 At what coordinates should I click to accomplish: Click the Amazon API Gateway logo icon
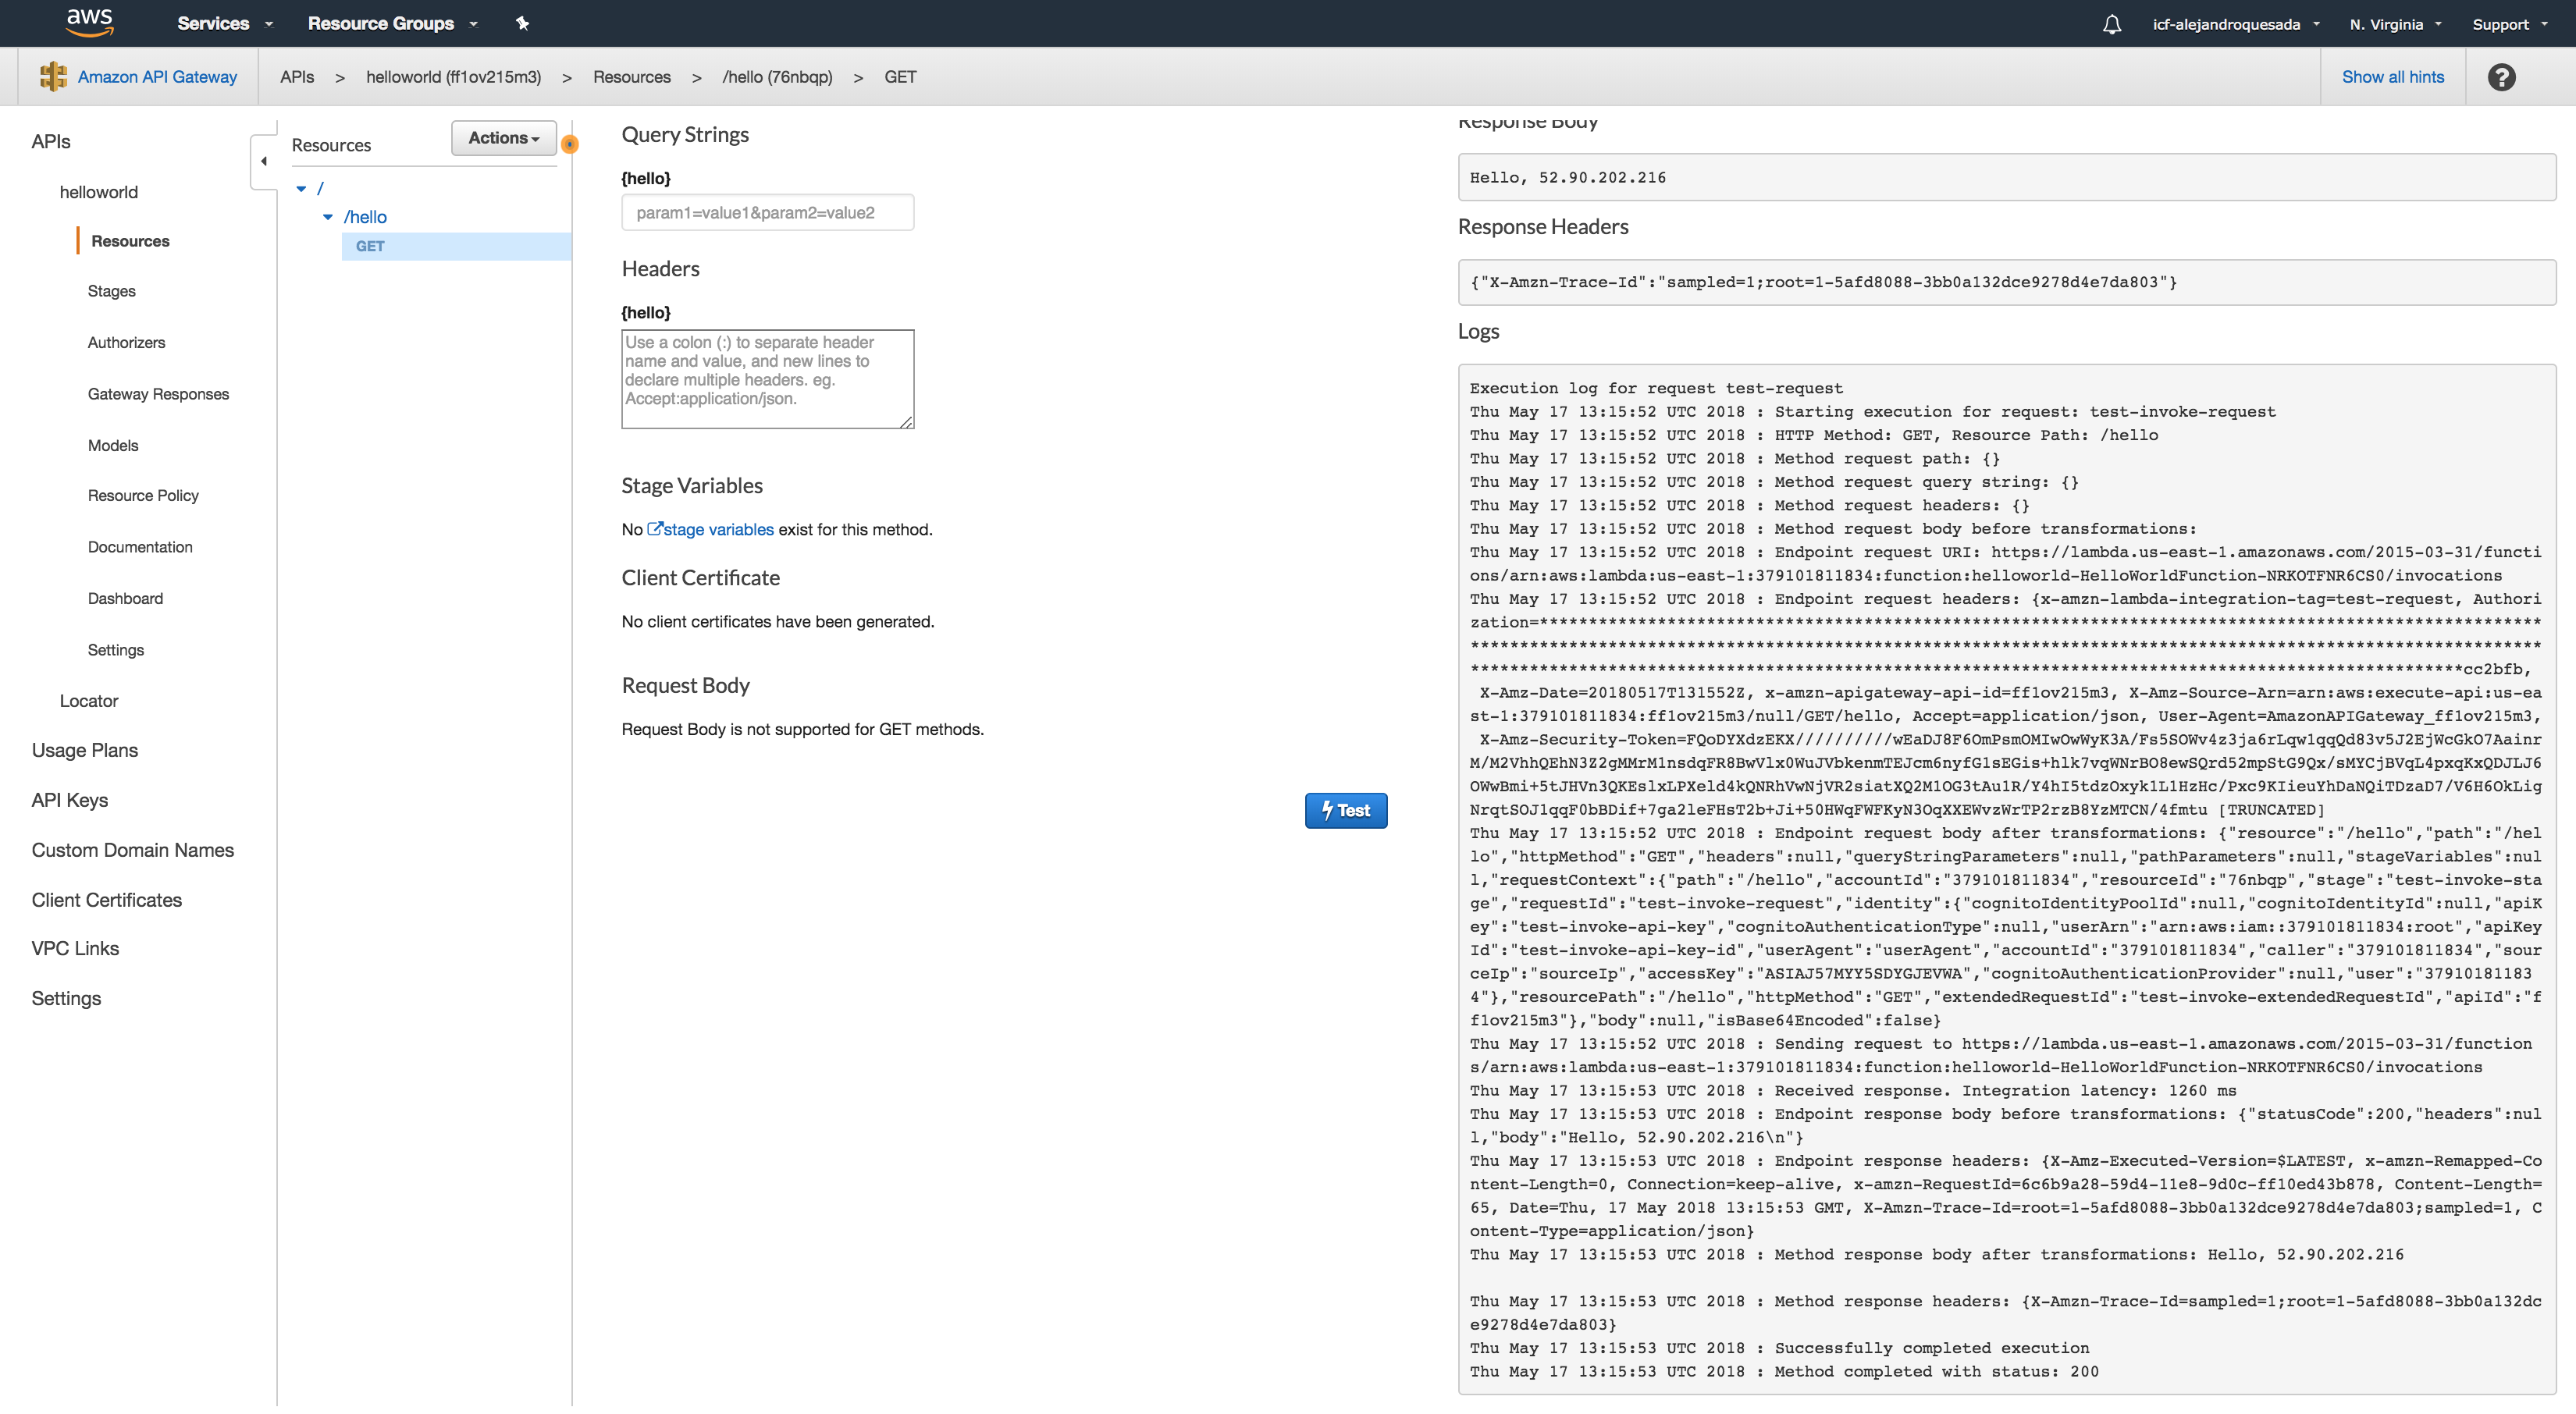[x=53, y=77]
